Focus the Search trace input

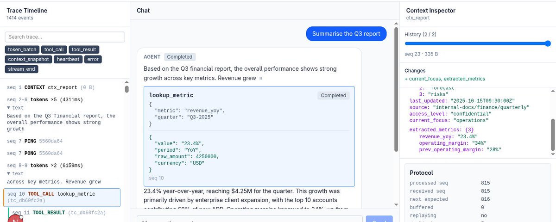(x=65, y=37)
